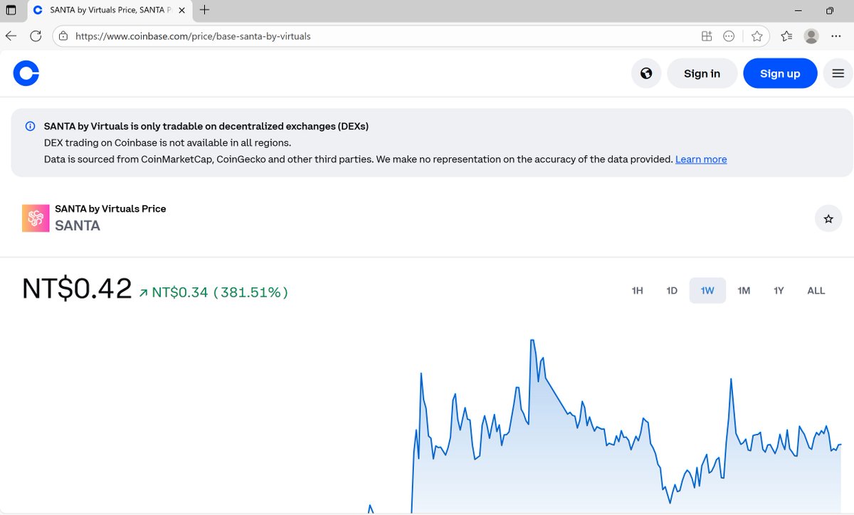Click the info icon in DEX notice
The image size is (854, 515).
pos(30,127)
